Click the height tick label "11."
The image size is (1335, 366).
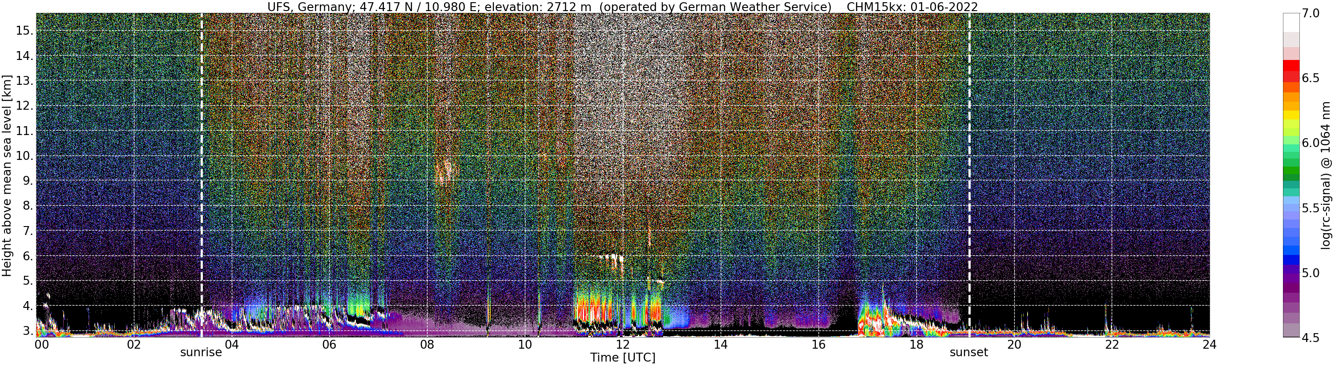(x=24, y=131)
